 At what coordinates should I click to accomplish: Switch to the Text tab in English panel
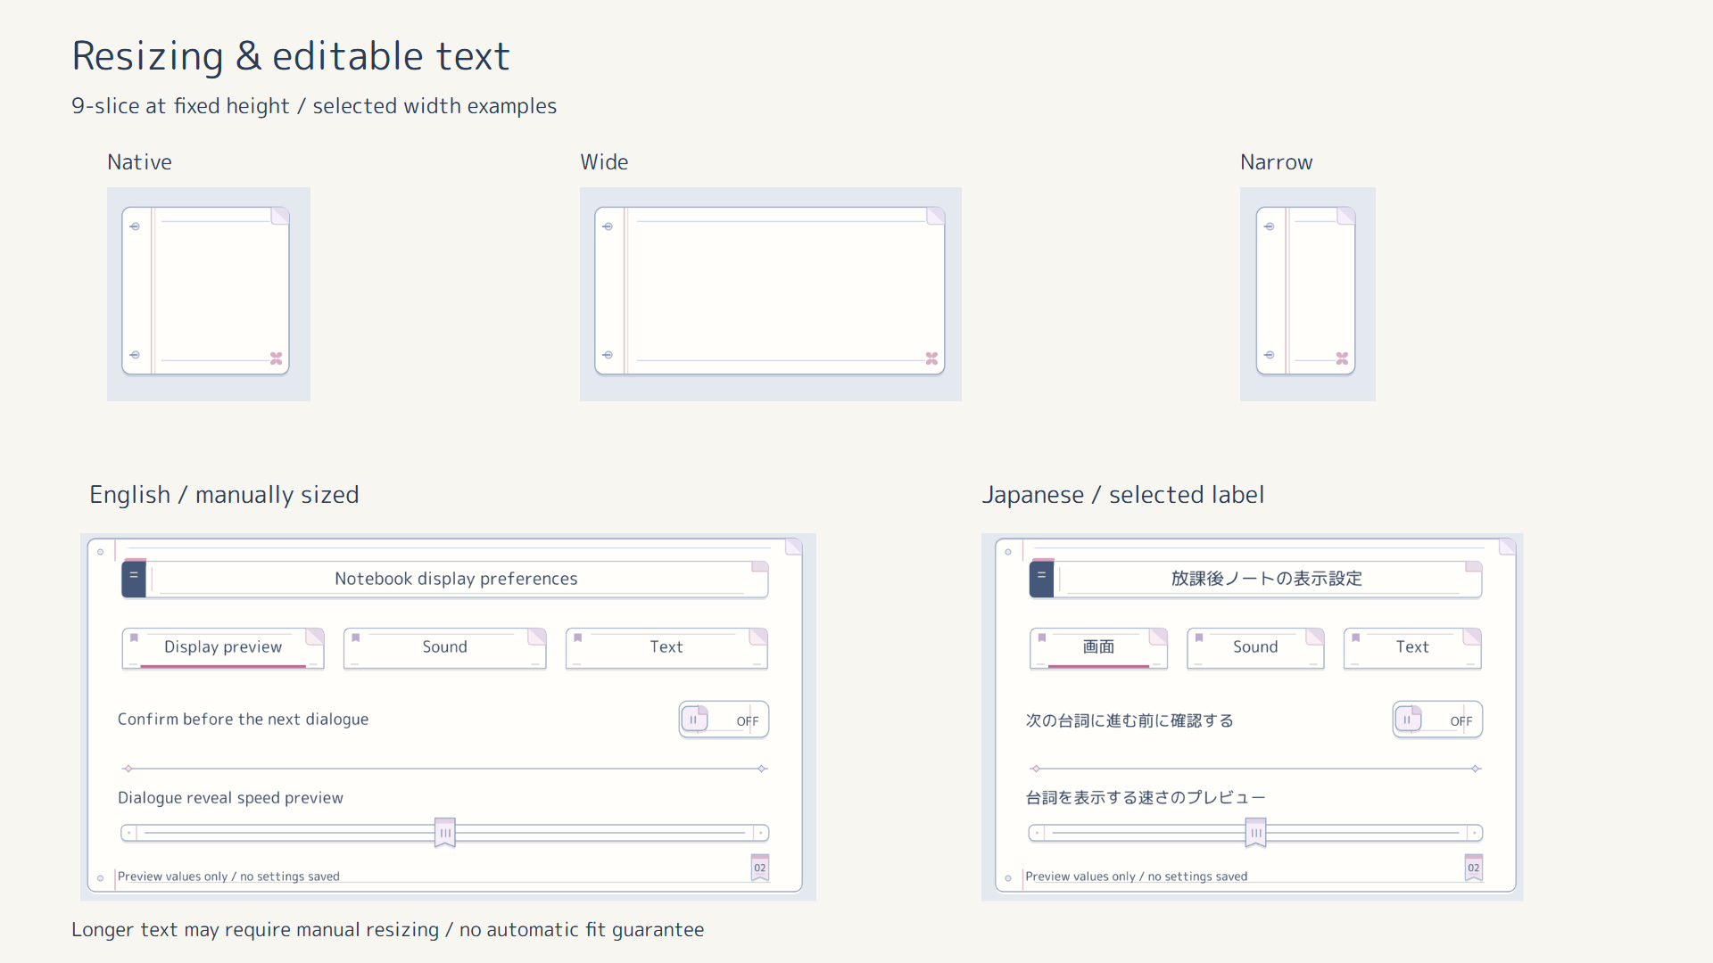(666, 648)
